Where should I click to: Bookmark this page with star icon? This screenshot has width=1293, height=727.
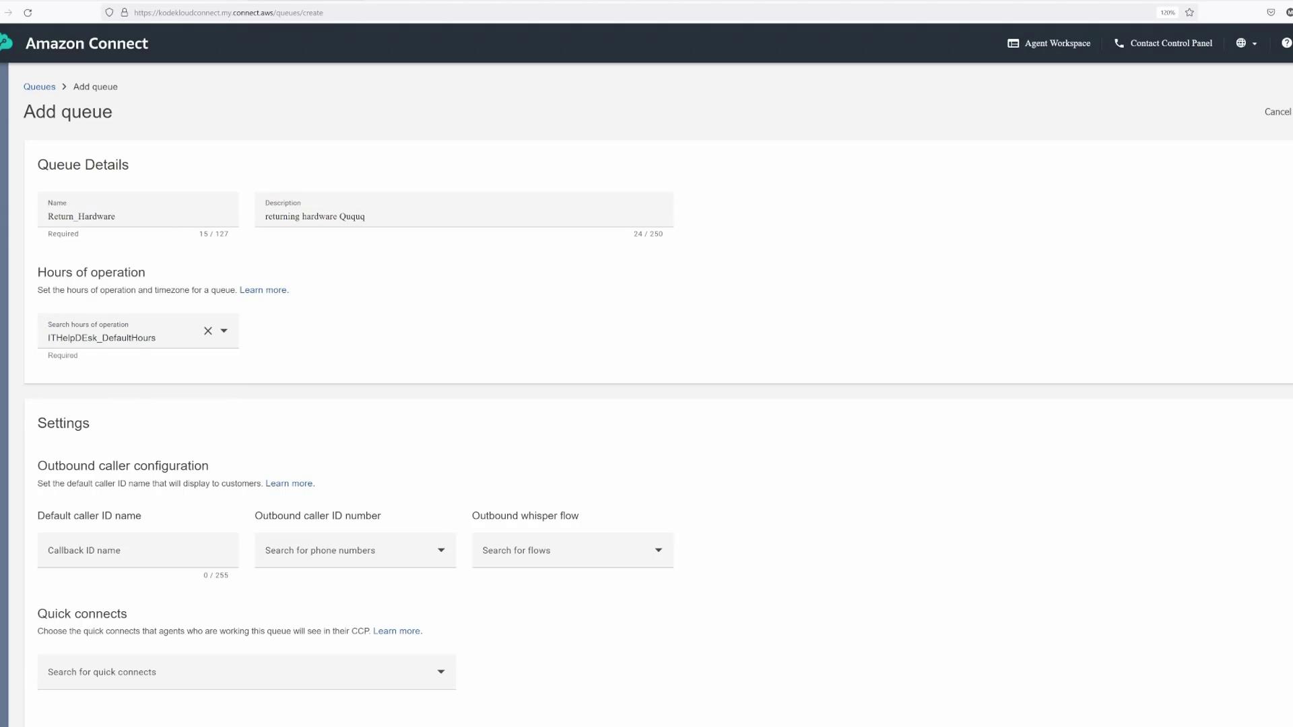pos(1189,13)
